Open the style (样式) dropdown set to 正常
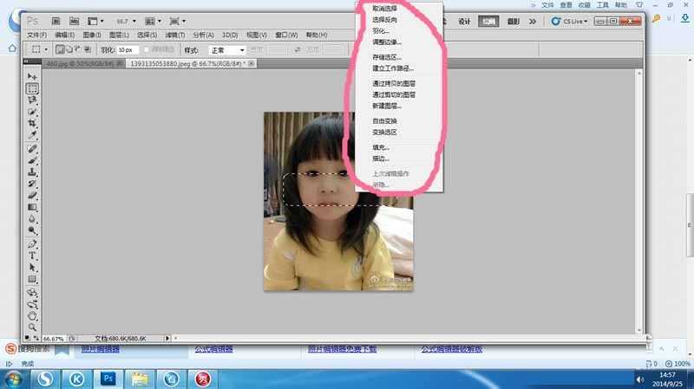The image size is (694, 389). pos(227,50)
